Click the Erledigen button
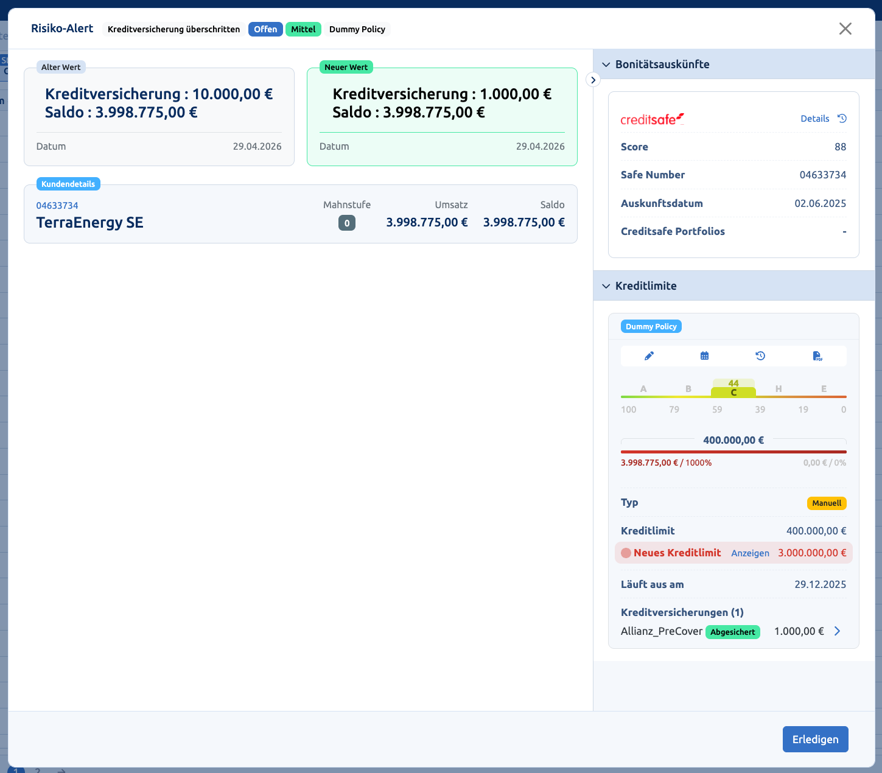This screenshot has width=882, height=773. (816, 740)
